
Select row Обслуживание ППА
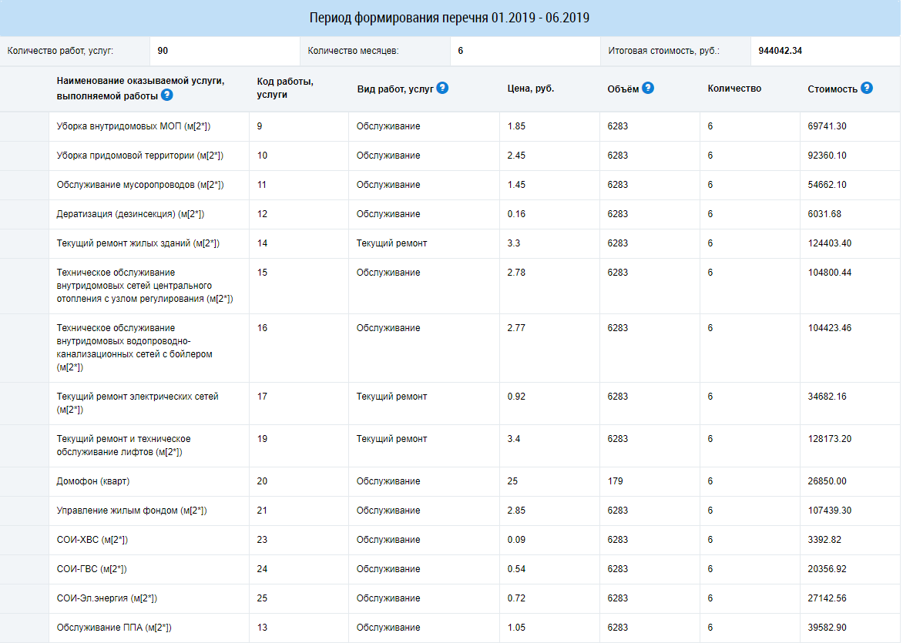(451, 628)
